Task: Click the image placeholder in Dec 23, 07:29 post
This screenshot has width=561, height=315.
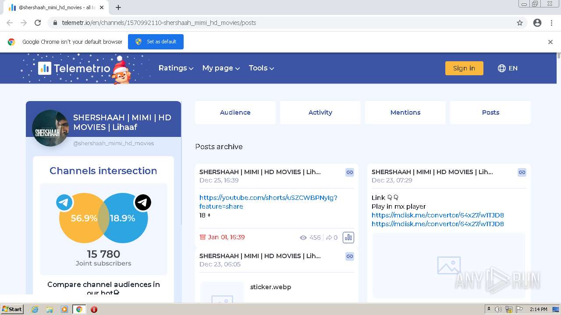Action: (x=449, y=265)
